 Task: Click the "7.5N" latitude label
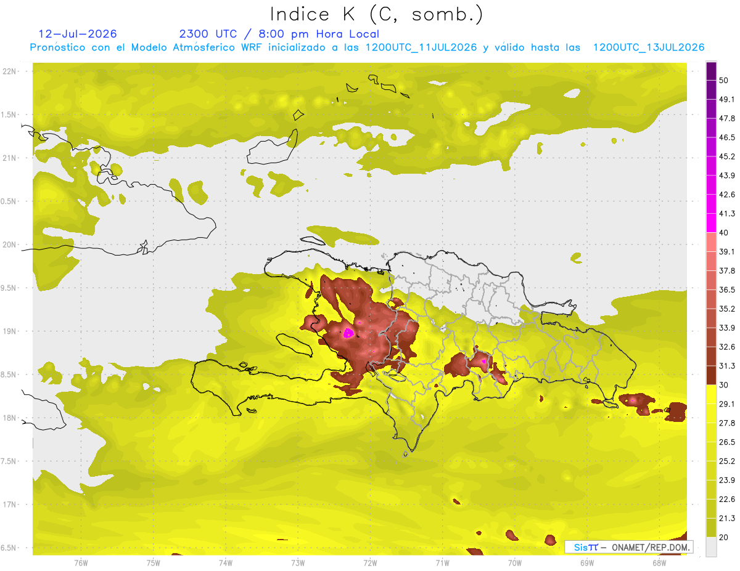[x=9, y=461]
